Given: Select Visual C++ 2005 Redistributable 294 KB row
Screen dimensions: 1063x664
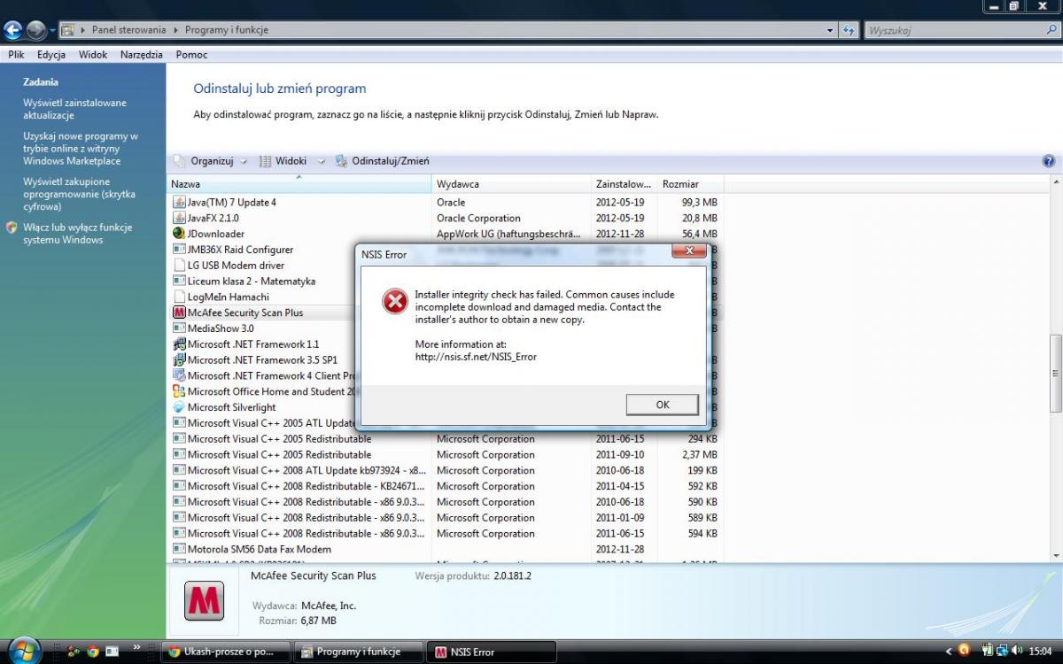Looking at the screenshot, I should (x=446, y=439).
